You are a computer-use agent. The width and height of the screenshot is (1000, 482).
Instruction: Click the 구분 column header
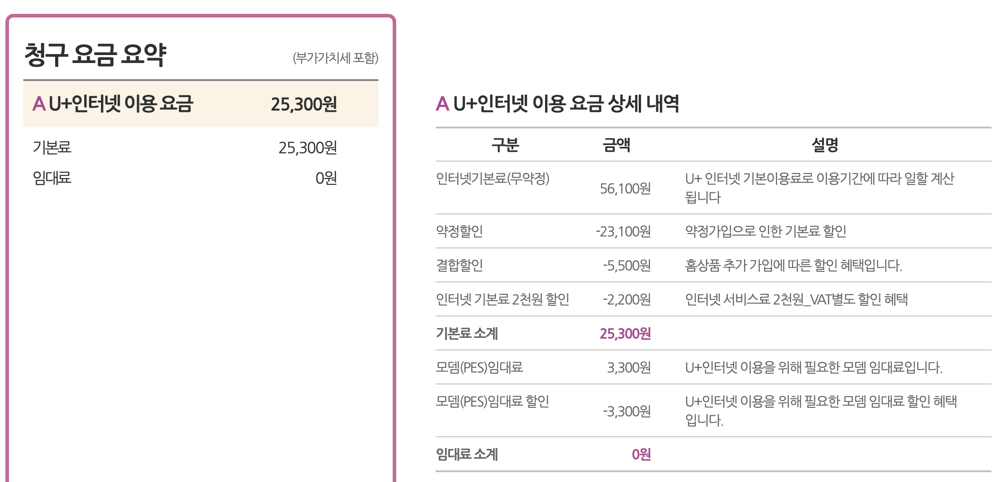[505, 145]
